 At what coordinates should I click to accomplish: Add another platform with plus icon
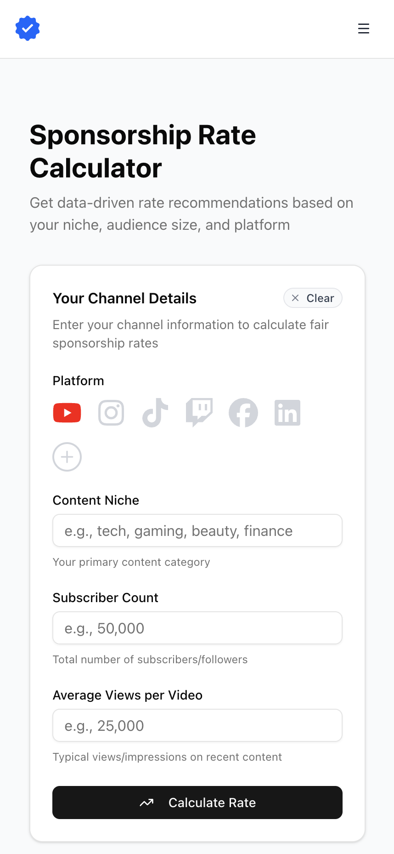tap(67, 457)
